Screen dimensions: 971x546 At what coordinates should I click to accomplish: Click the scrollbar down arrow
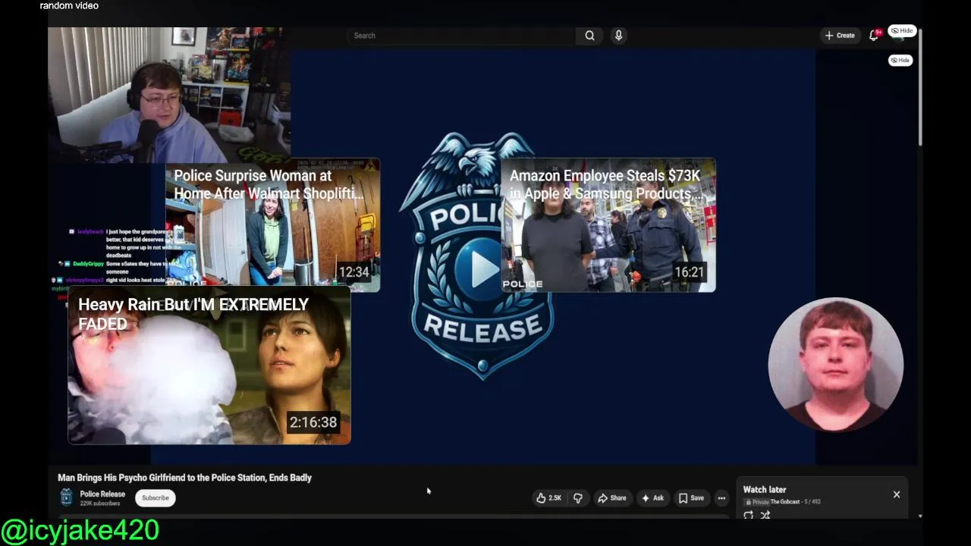(920, 516)
